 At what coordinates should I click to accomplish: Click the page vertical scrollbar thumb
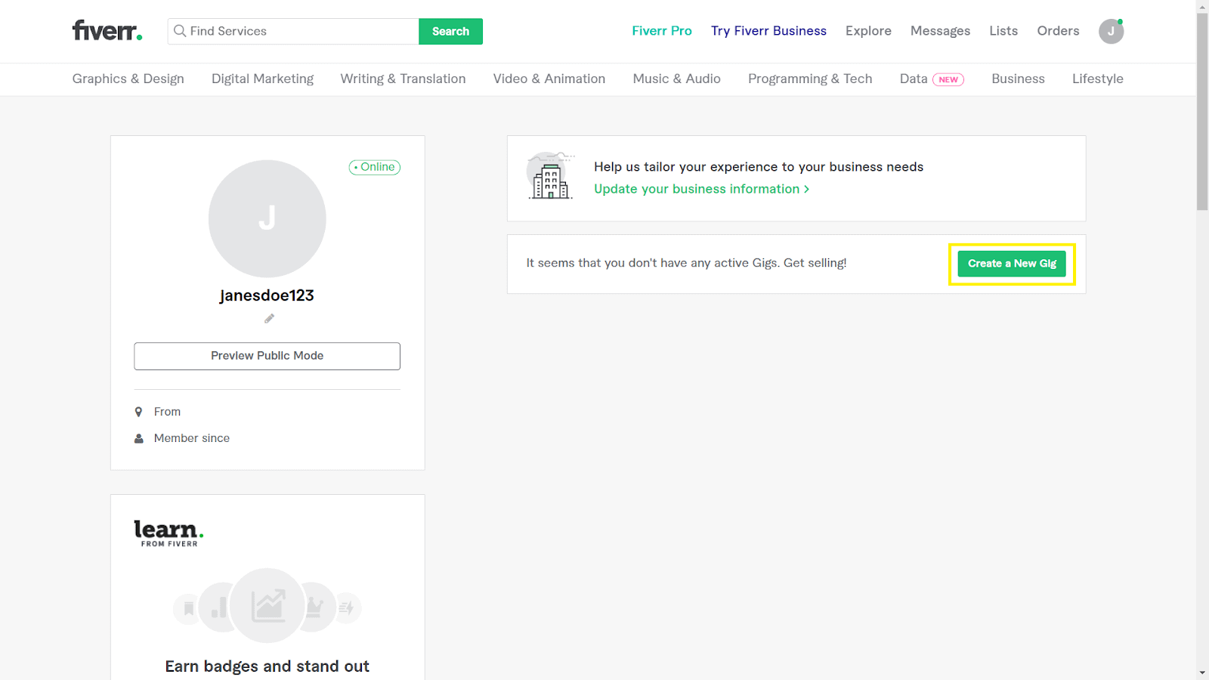pyautogui.click(x=1202, y=111)
